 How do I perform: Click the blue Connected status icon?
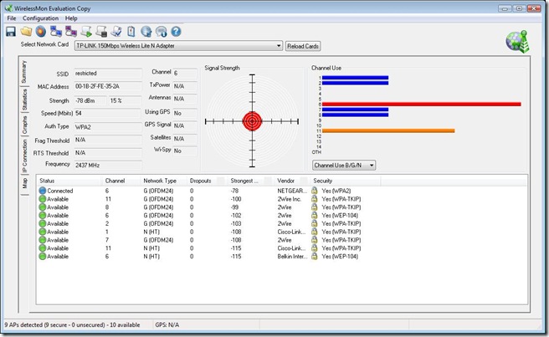click(x=43, y=191)
